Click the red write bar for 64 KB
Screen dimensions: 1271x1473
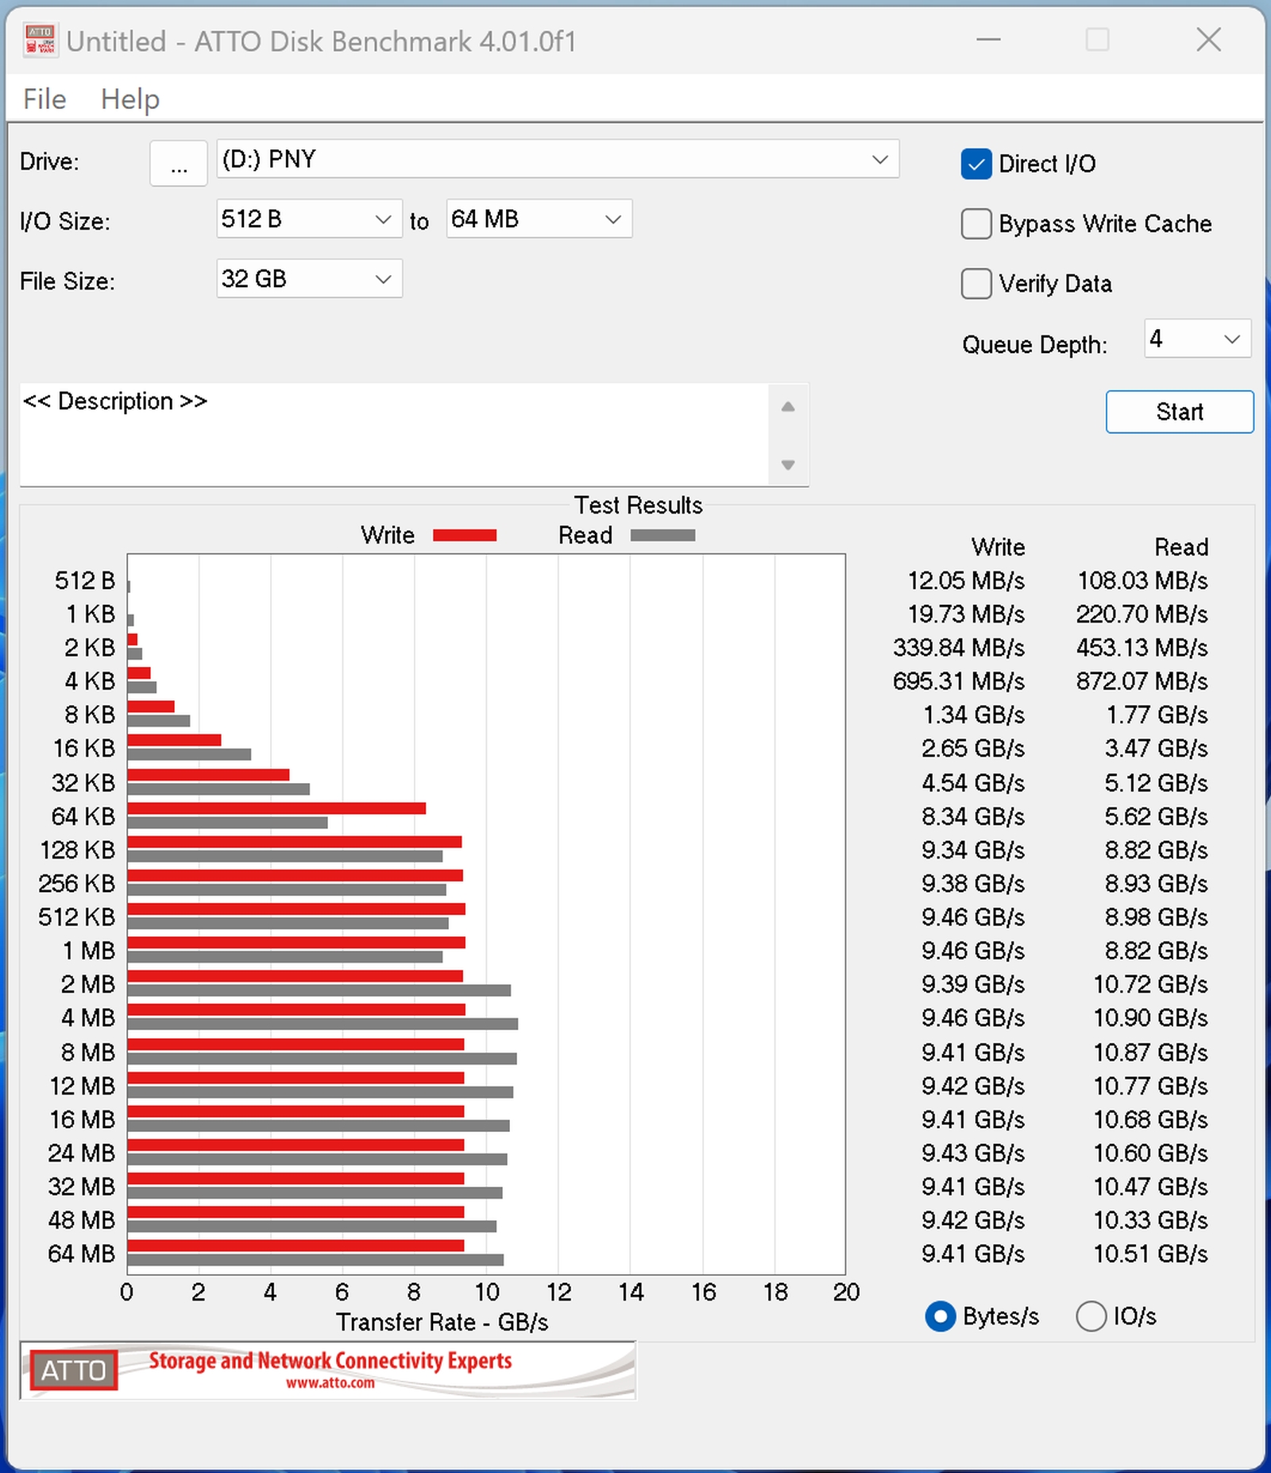(x=276, y=808)
